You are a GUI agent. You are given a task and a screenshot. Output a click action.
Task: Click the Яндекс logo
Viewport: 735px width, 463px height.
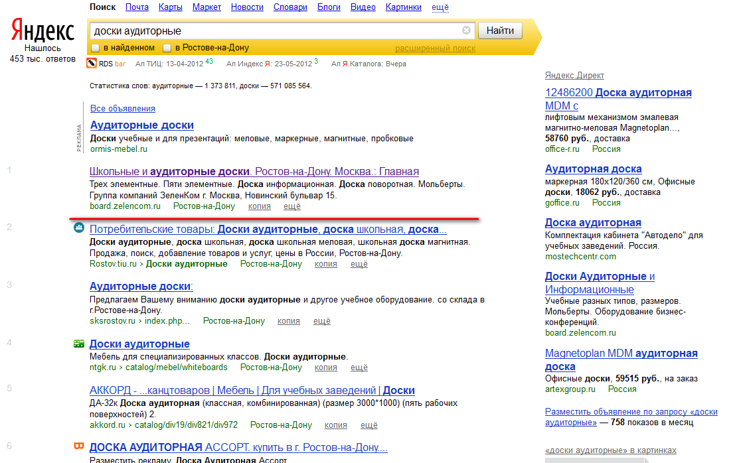click(42, 31)
